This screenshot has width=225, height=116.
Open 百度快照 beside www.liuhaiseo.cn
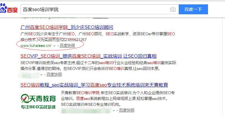[67, 46]
